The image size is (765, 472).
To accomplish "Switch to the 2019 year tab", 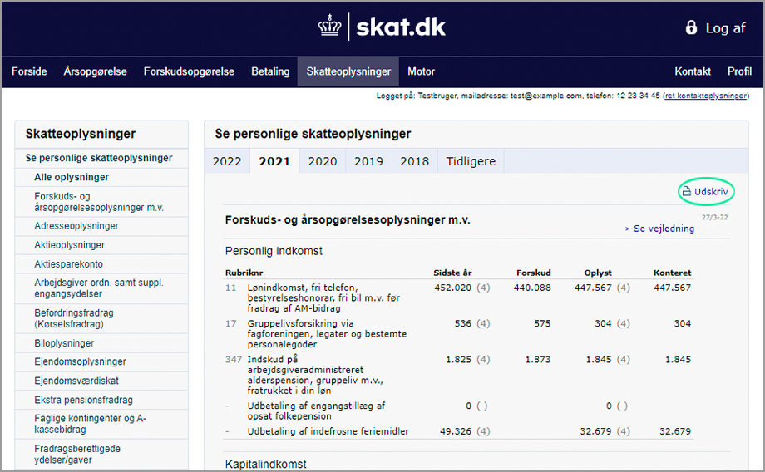I will click(x=368, y=161).
